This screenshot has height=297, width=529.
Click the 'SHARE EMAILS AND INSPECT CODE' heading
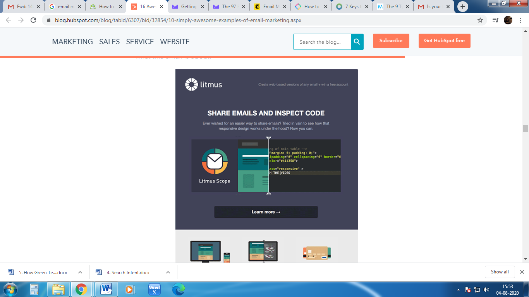point(266,113)
